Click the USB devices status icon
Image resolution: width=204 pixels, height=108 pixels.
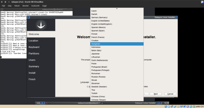coord(175,106)
